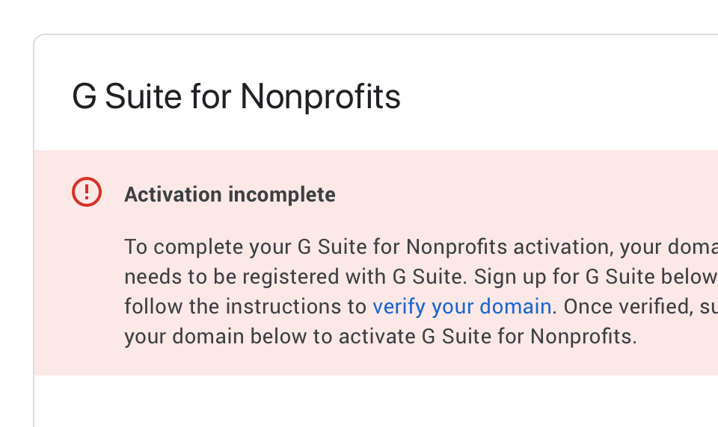
Task: Click the word 'Nonprofits' in page title
Action: point(321,96)
